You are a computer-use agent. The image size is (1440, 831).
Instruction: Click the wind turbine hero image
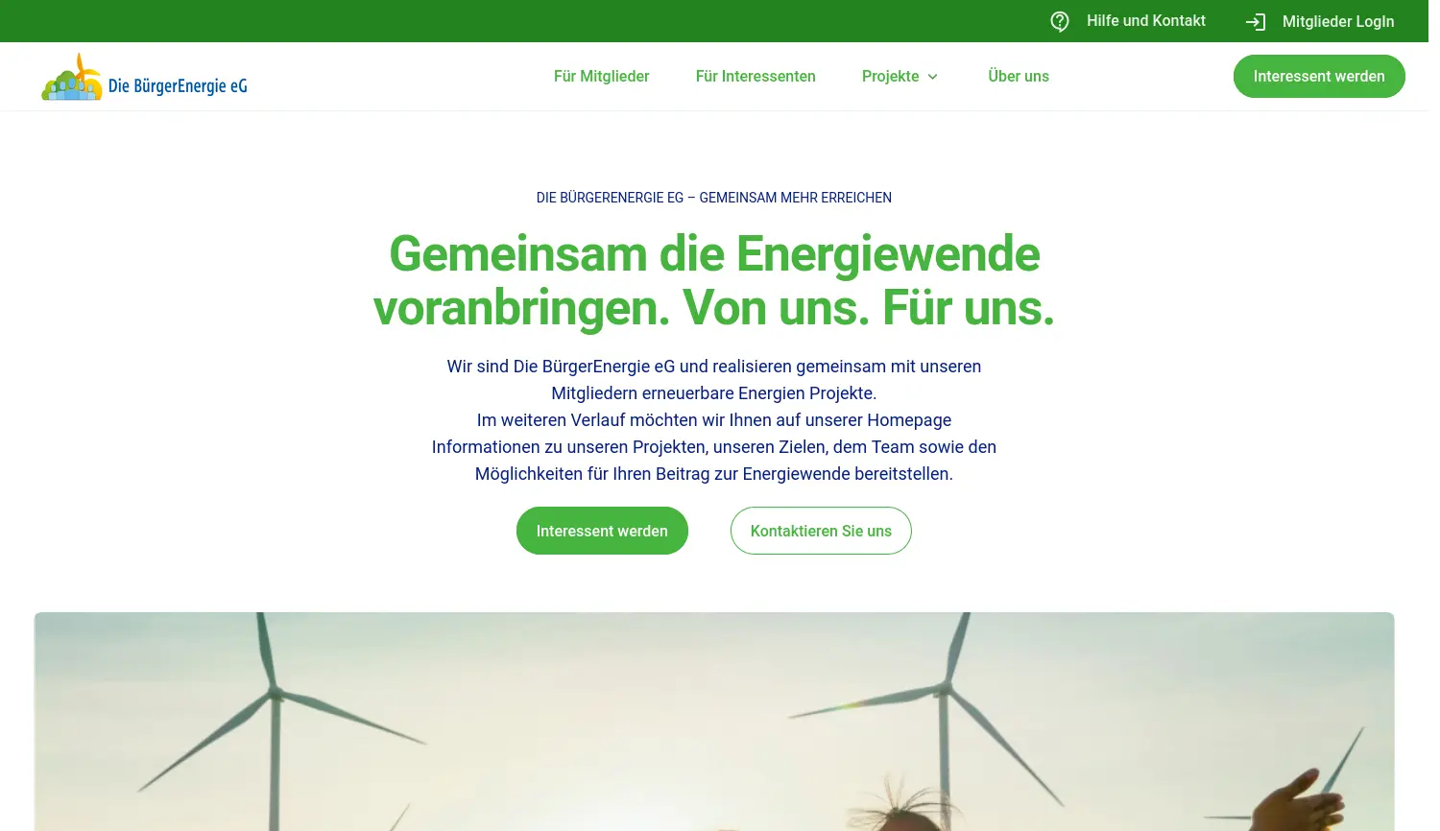pyautogui.click(x=714, y=722)
